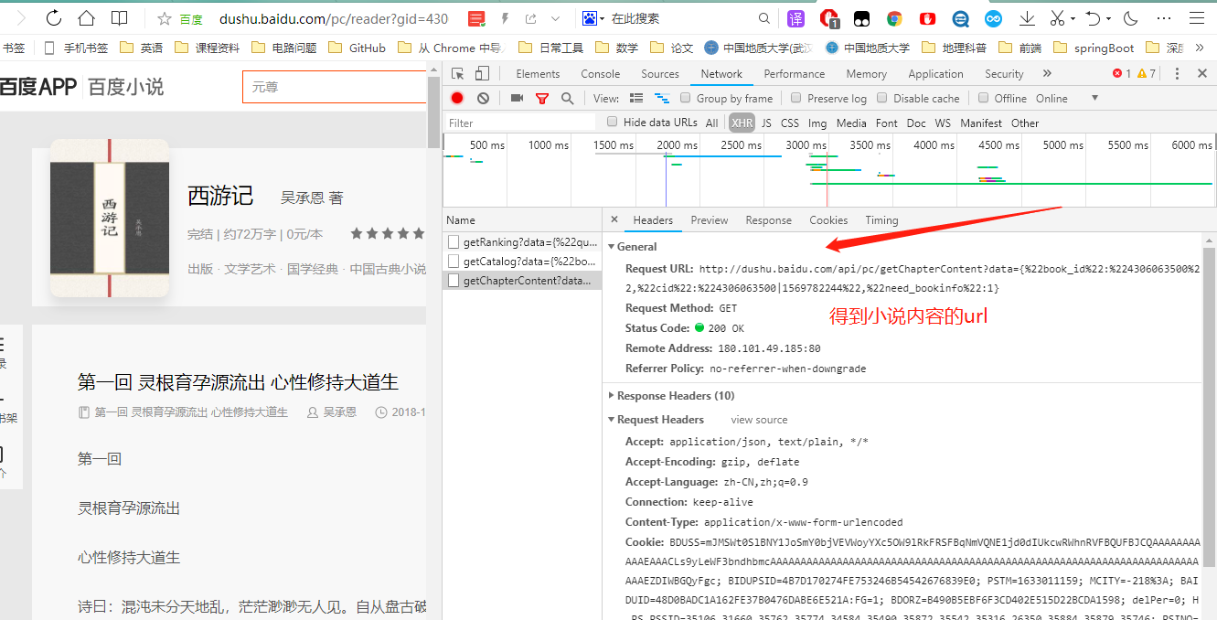Check the Offline checkbox

coord(984,98)
